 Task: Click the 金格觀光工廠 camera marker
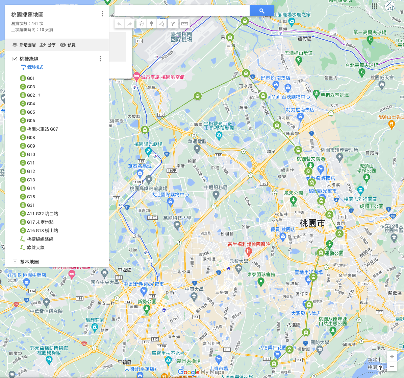(x=219, y=135)
